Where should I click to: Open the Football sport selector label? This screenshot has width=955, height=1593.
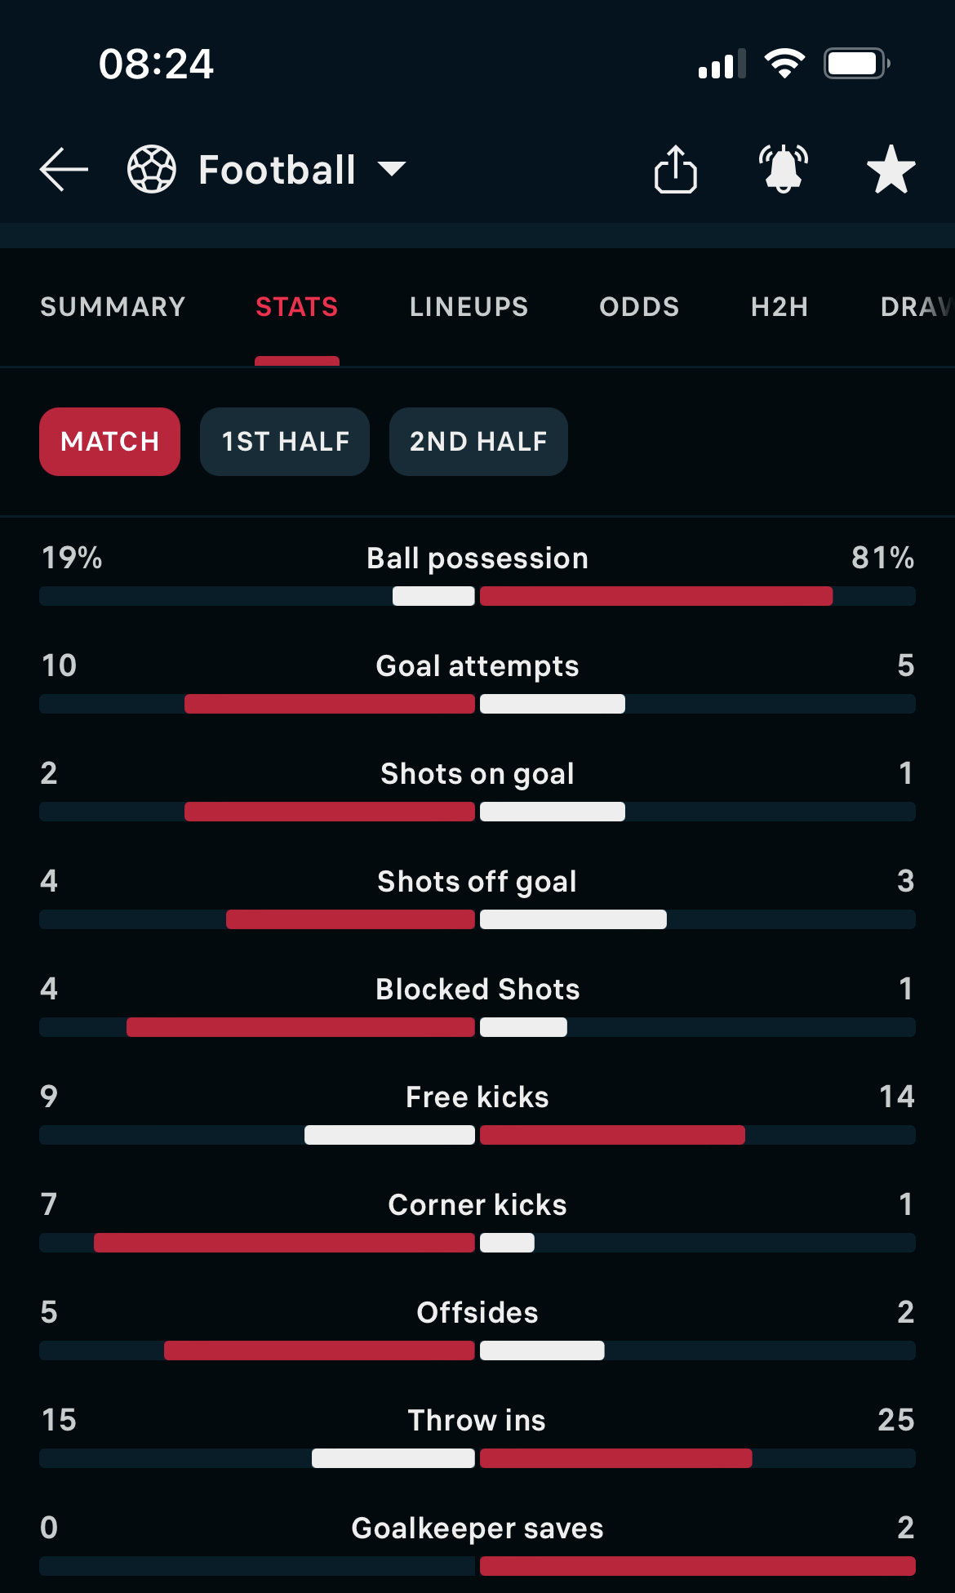[277, 170]
